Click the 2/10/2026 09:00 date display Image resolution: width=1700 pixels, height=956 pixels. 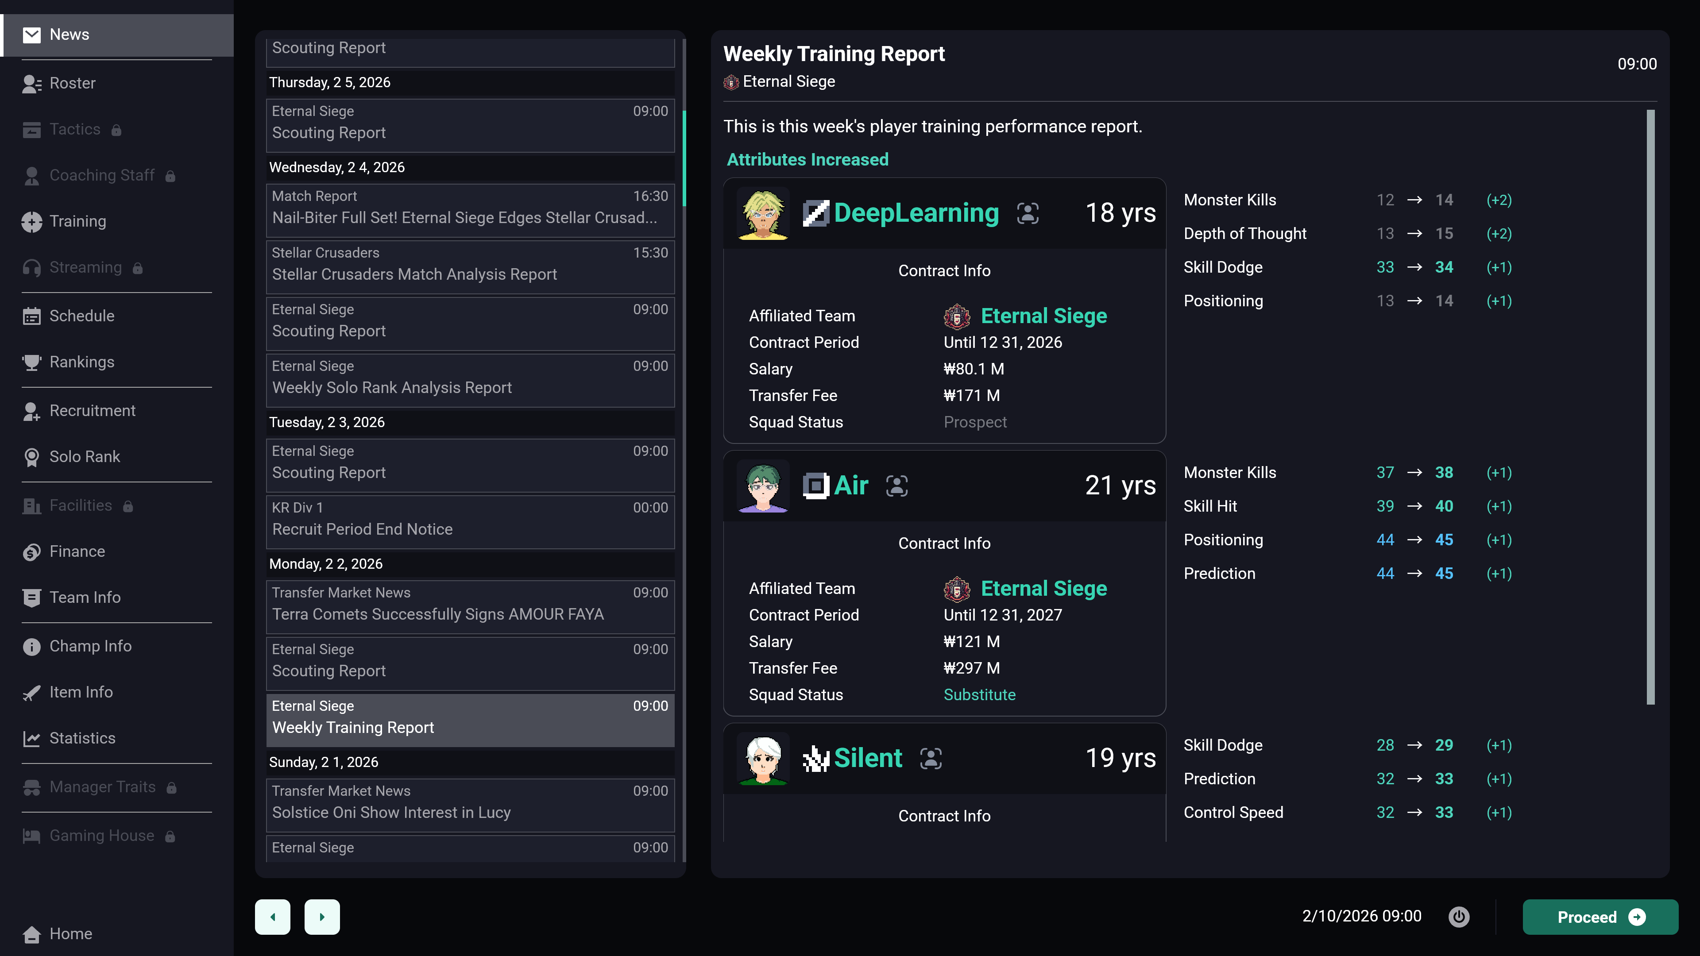point(1361,917)
